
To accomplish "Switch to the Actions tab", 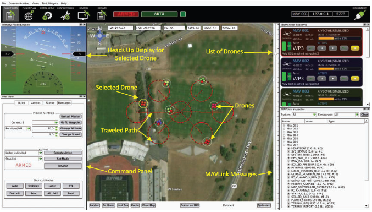I will [36, 103].
